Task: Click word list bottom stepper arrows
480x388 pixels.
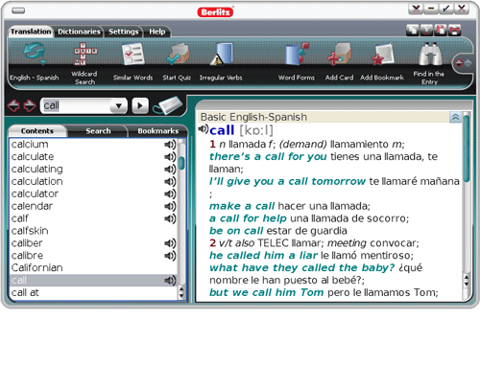Action: (181, 292)
